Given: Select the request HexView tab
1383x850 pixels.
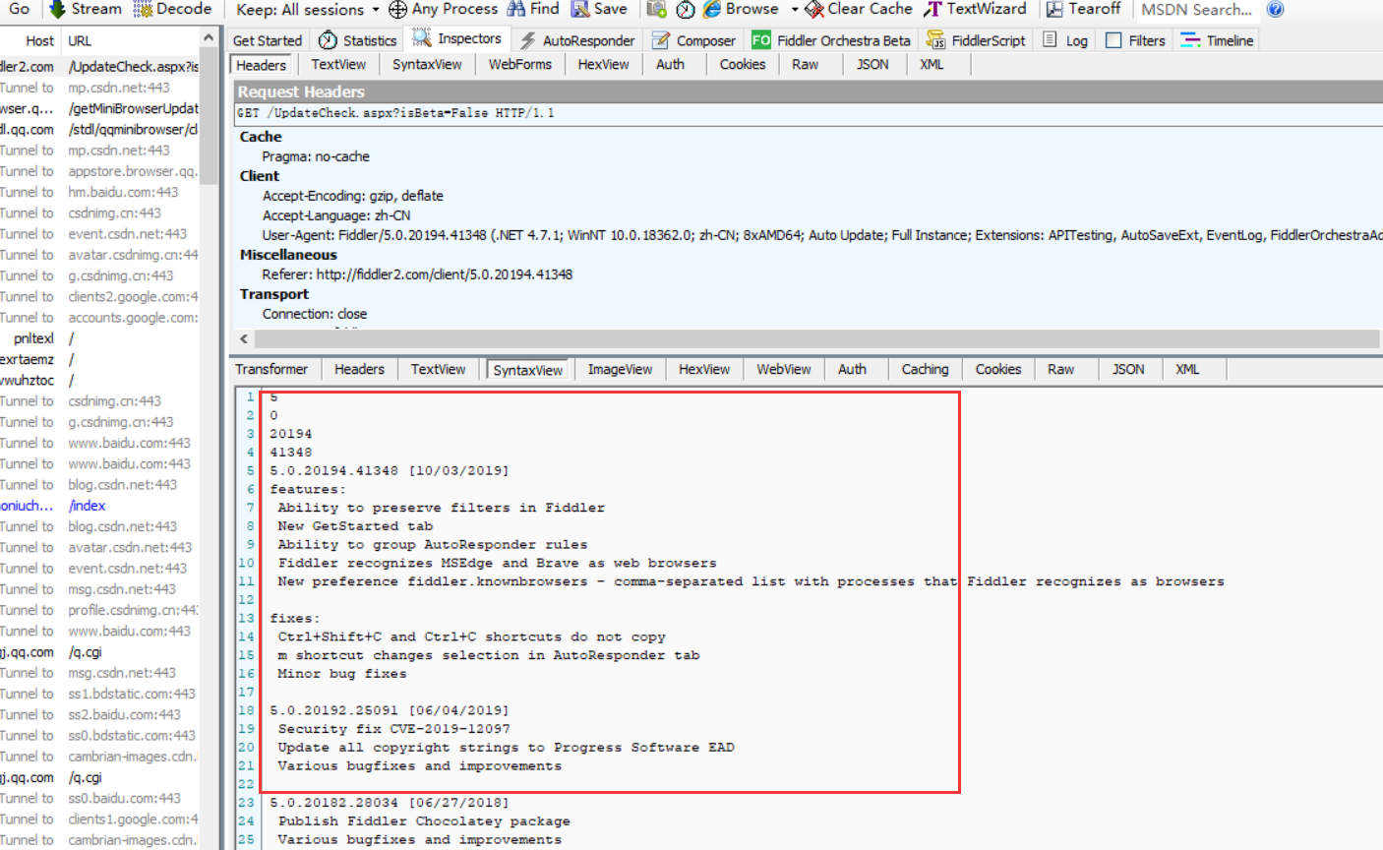Looking at the screenshot, I should pyautogui.click(x=603, y=64).
